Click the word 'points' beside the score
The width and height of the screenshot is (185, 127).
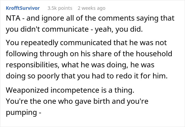tap(65, 8)
